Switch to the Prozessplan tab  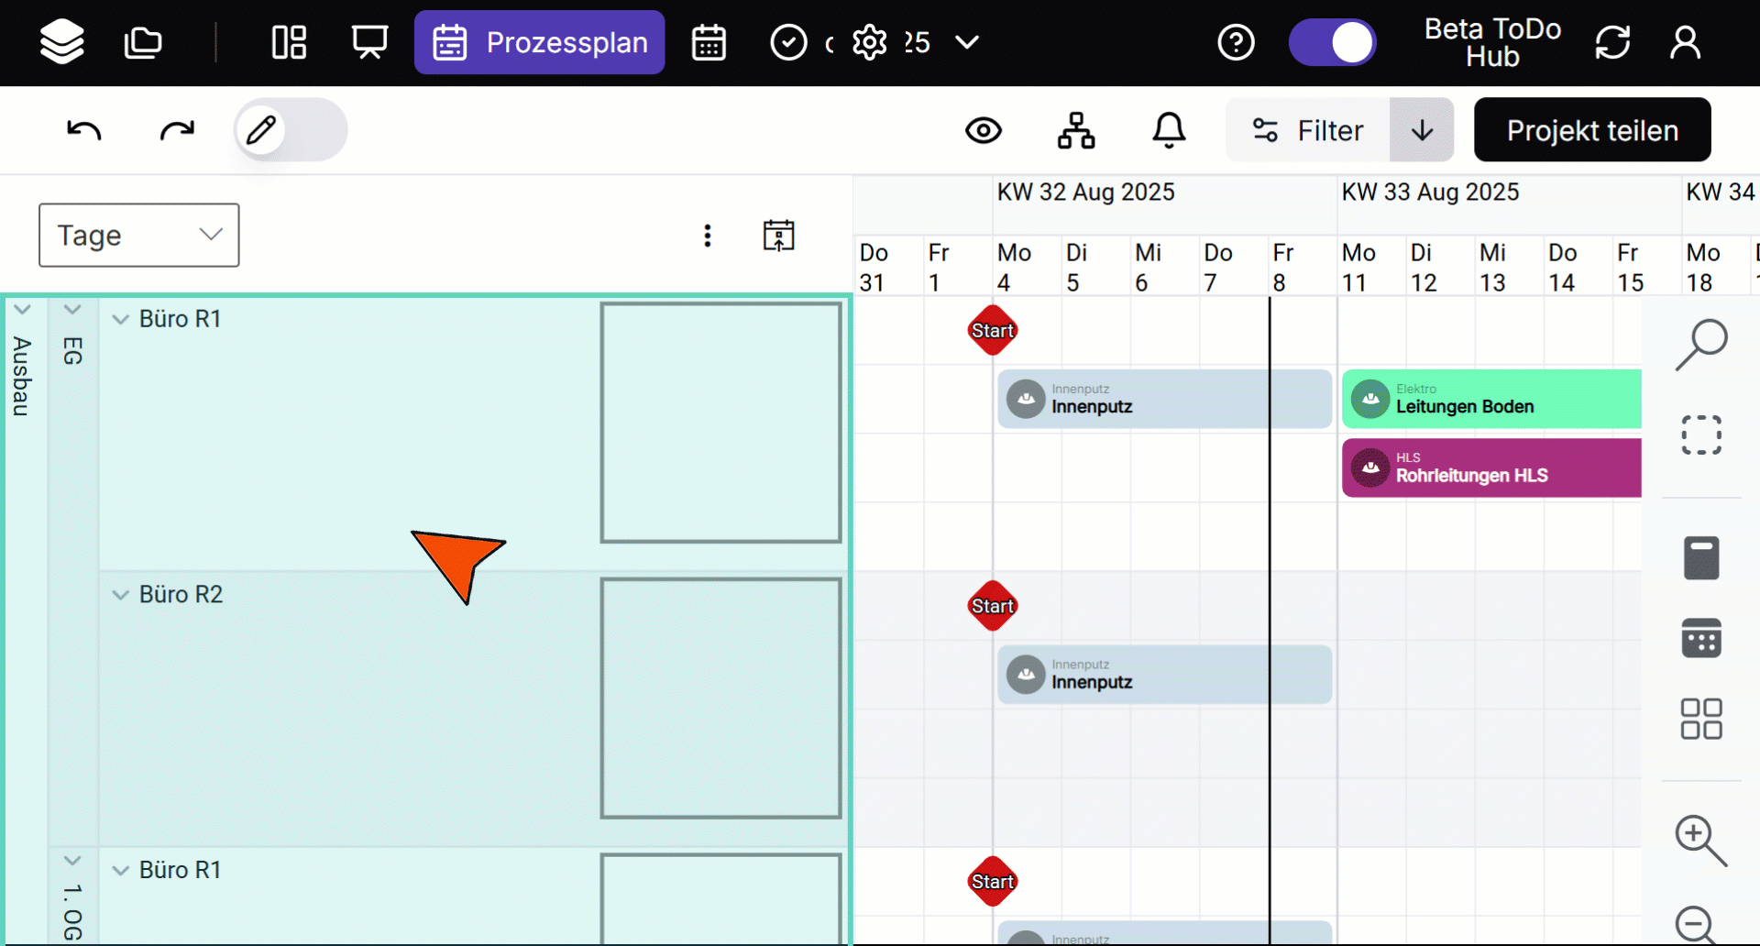539,42
